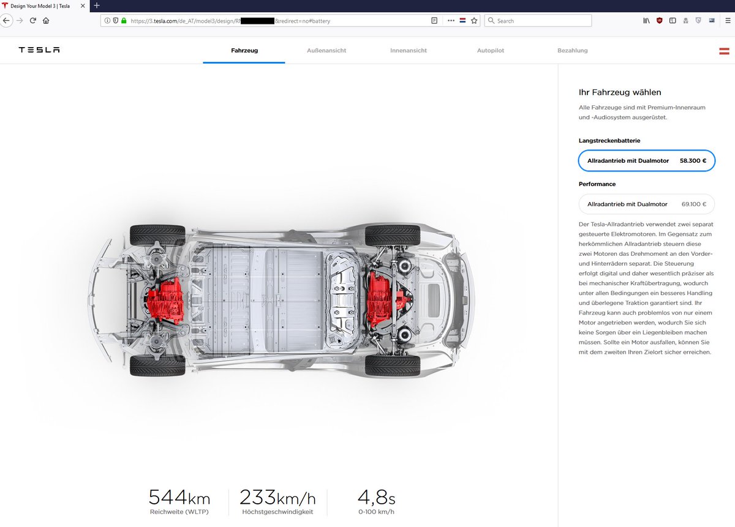Viewport: 735px width, 527px height.
Task: Open Firefox library icon
Action: pos(646,20)
